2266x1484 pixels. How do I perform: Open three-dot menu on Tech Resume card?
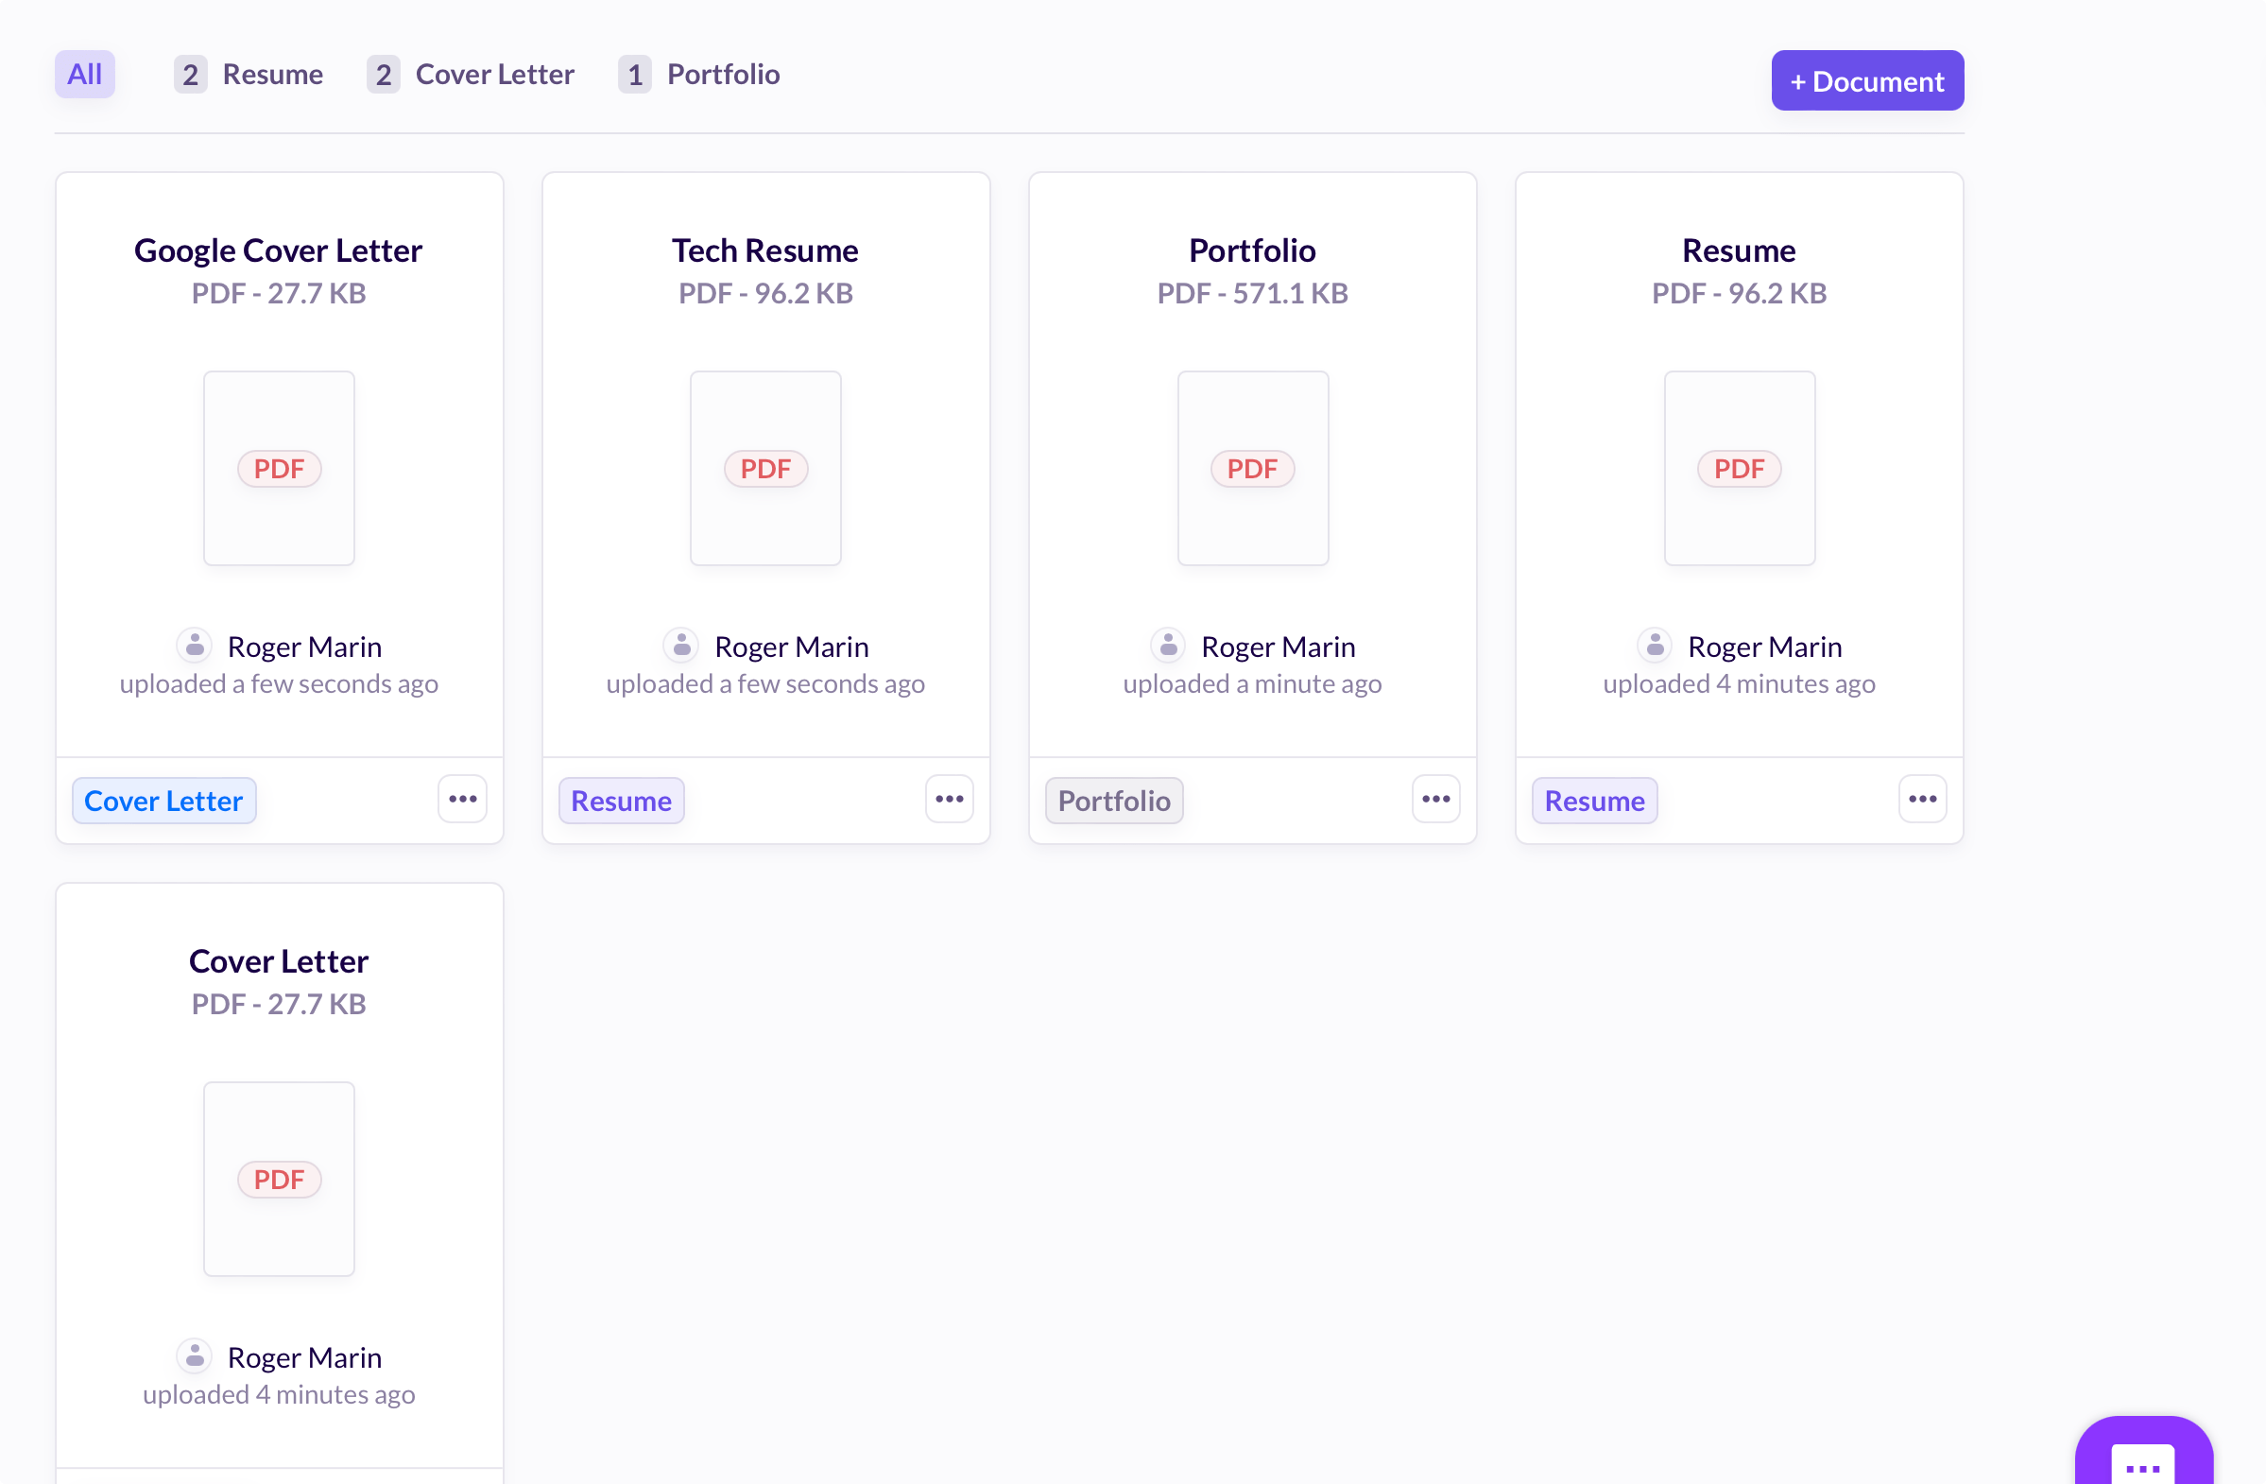[x=950, y=799]
